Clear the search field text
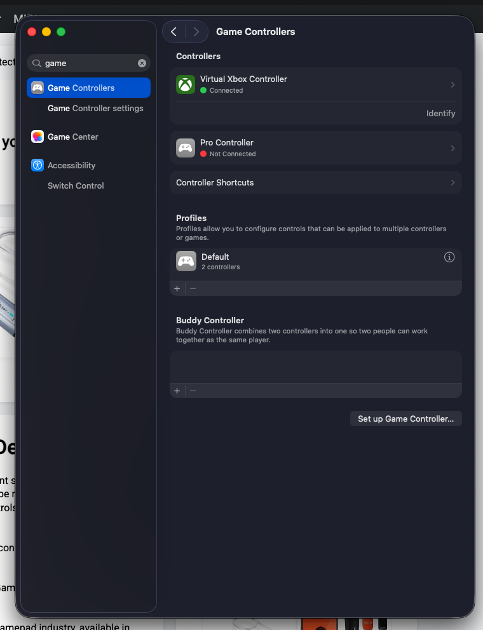The width and height of the screenshot is (483, 630). 142,63
